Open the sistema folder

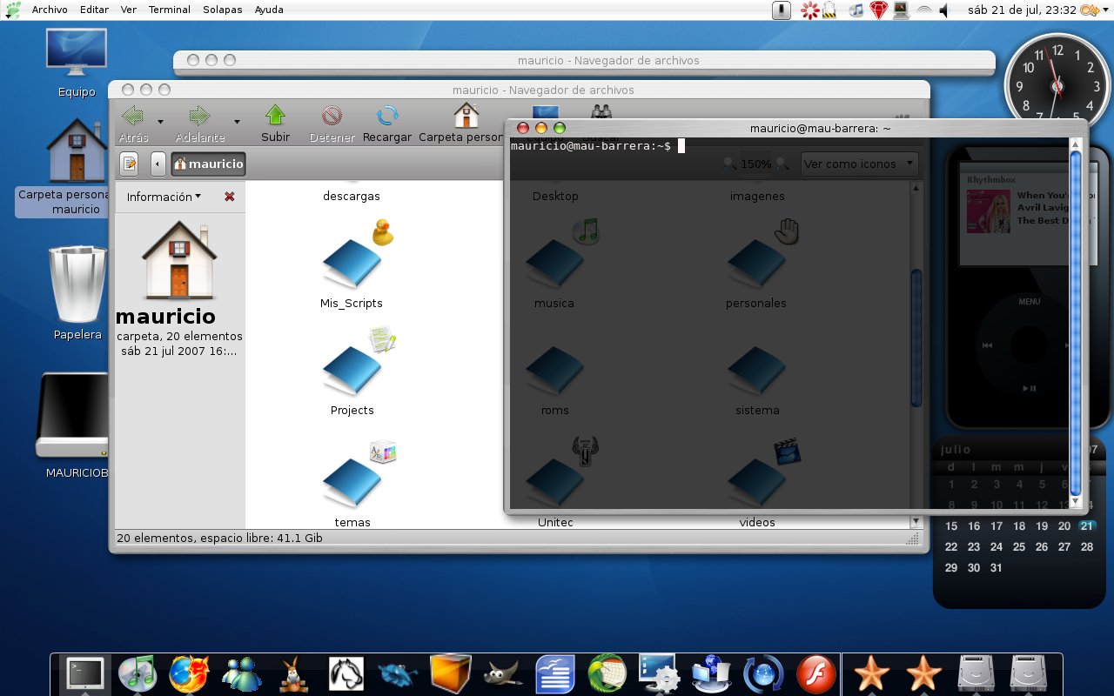click(x=757, y=378)
